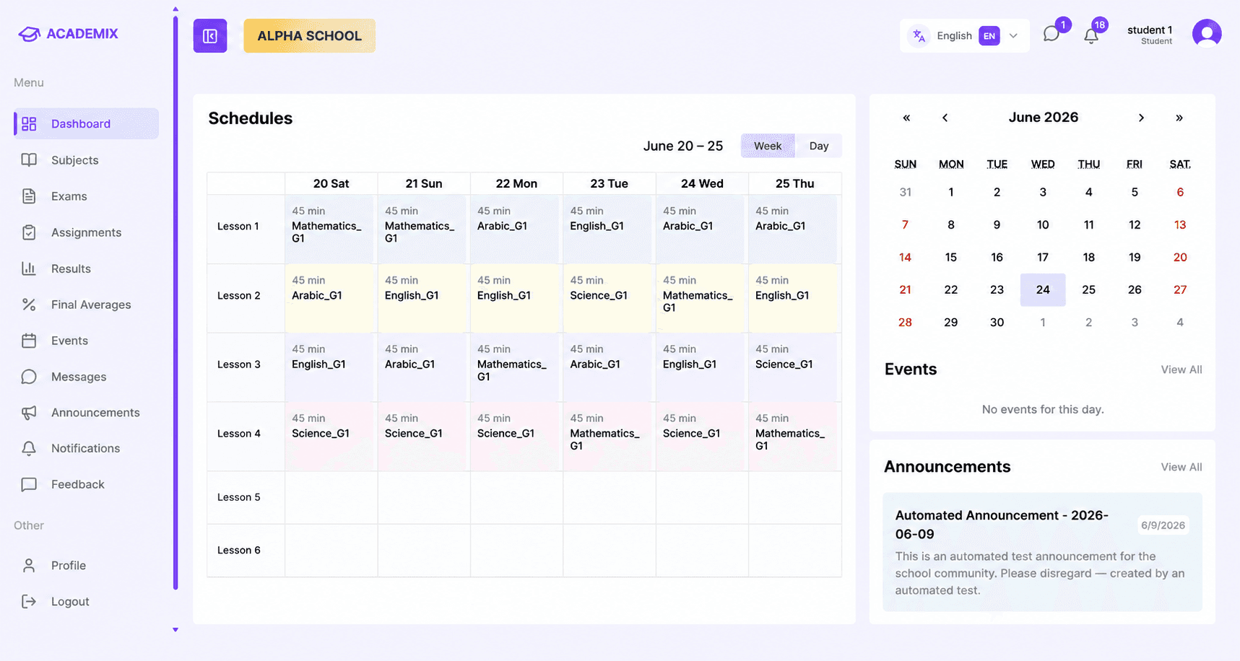Click the Announcements megaphone icon

pos(29,413)
